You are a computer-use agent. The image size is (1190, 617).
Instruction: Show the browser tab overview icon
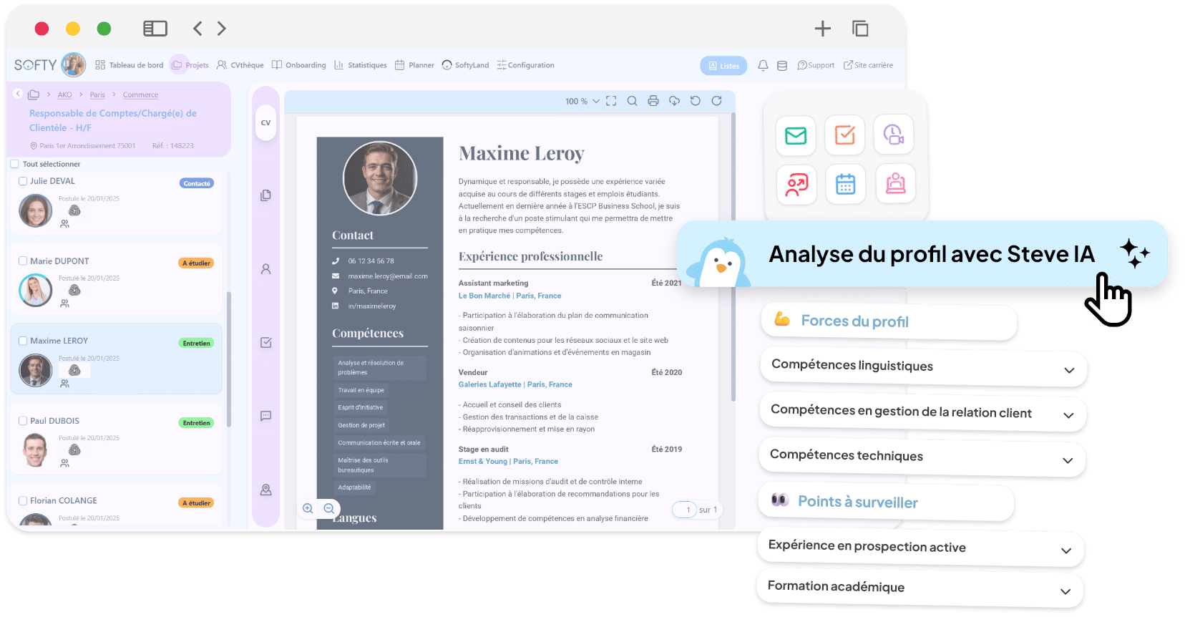click(x=860, y=29)
